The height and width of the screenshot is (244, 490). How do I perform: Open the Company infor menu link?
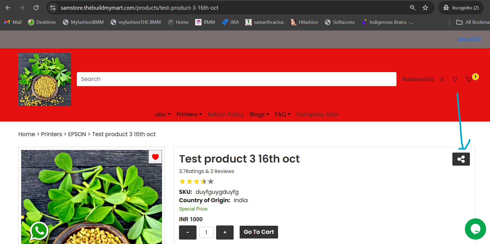317,114
